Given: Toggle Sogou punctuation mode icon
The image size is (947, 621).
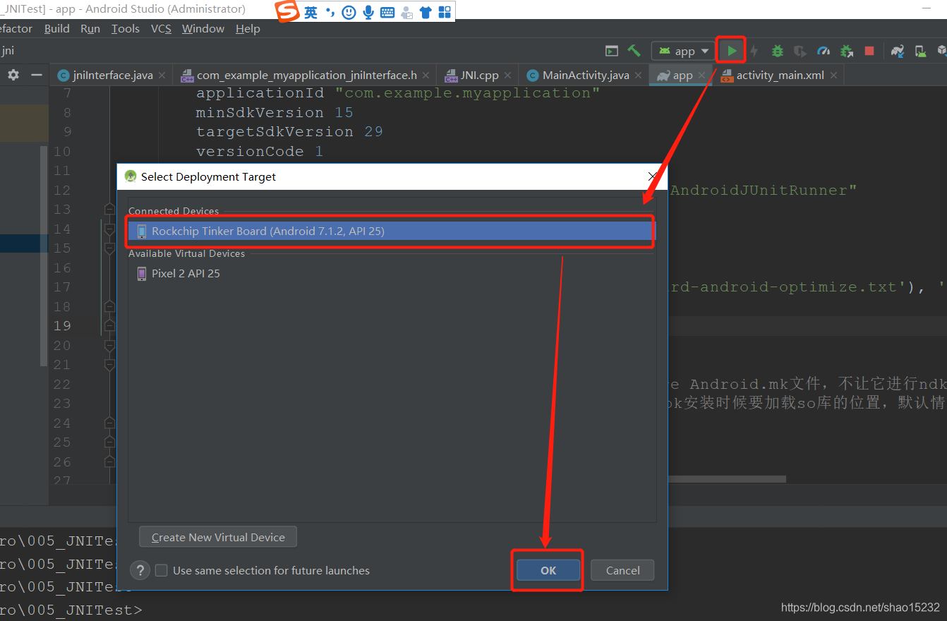Looking at the screenshot, I should pos(330,13).
